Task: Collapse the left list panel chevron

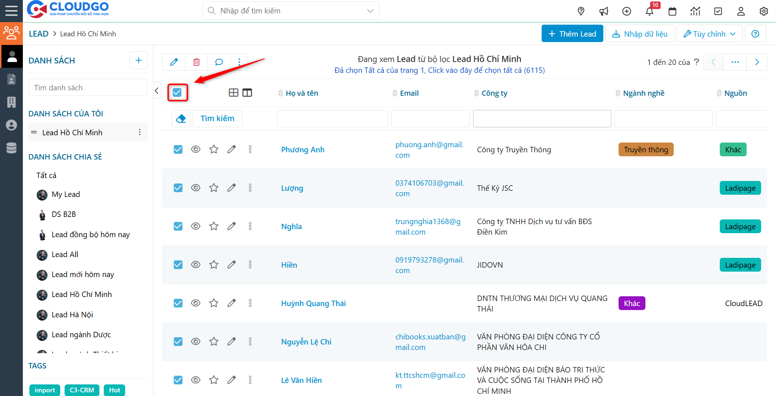Action: 157,91
